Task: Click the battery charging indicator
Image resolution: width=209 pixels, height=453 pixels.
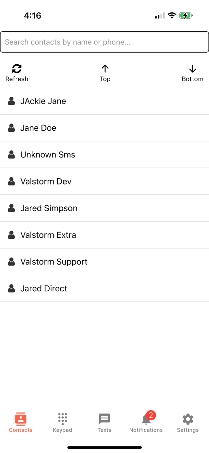Action: [186, 15]
